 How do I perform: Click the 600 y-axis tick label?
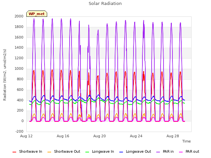tap(20, 90)
